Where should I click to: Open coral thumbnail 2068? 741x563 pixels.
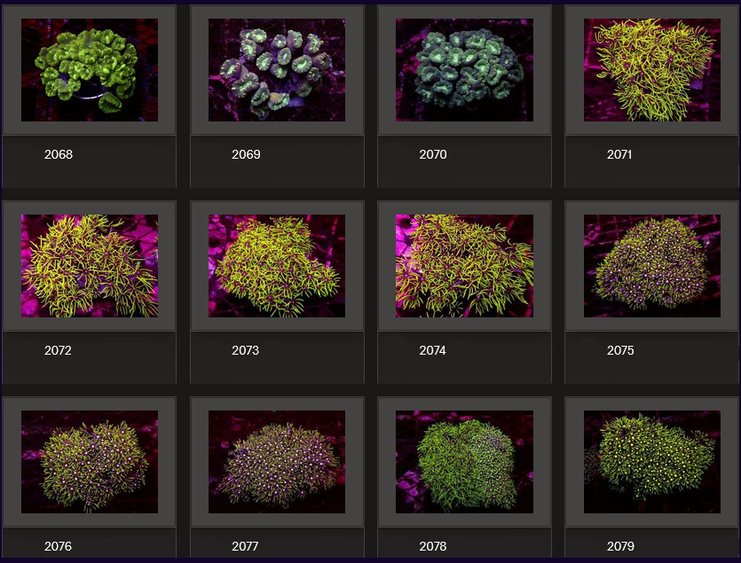click(90, 70)
